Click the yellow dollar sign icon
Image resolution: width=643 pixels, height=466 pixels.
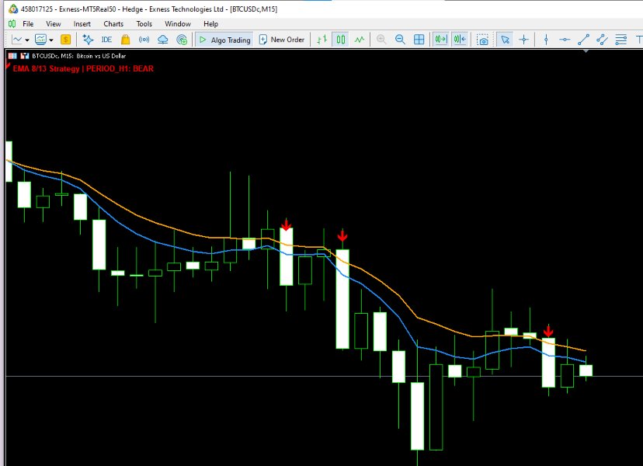click(65, 40)
